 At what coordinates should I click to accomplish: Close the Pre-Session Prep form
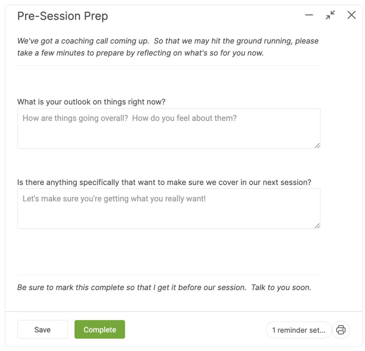[x=351, y=15]
